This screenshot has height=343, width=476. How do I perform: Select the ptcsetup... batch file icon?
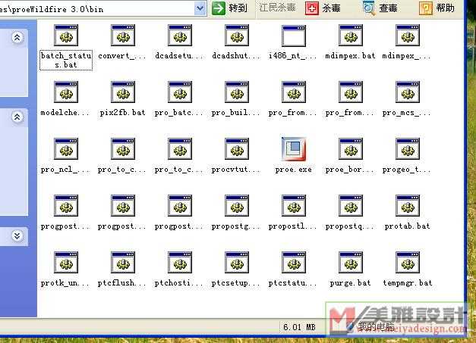coord(237,263)
